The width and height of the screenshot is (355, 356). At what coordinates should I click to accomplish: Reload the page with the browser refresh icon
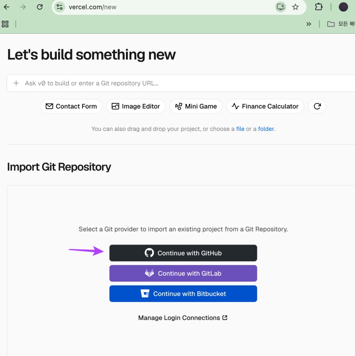tap(40, 7)
